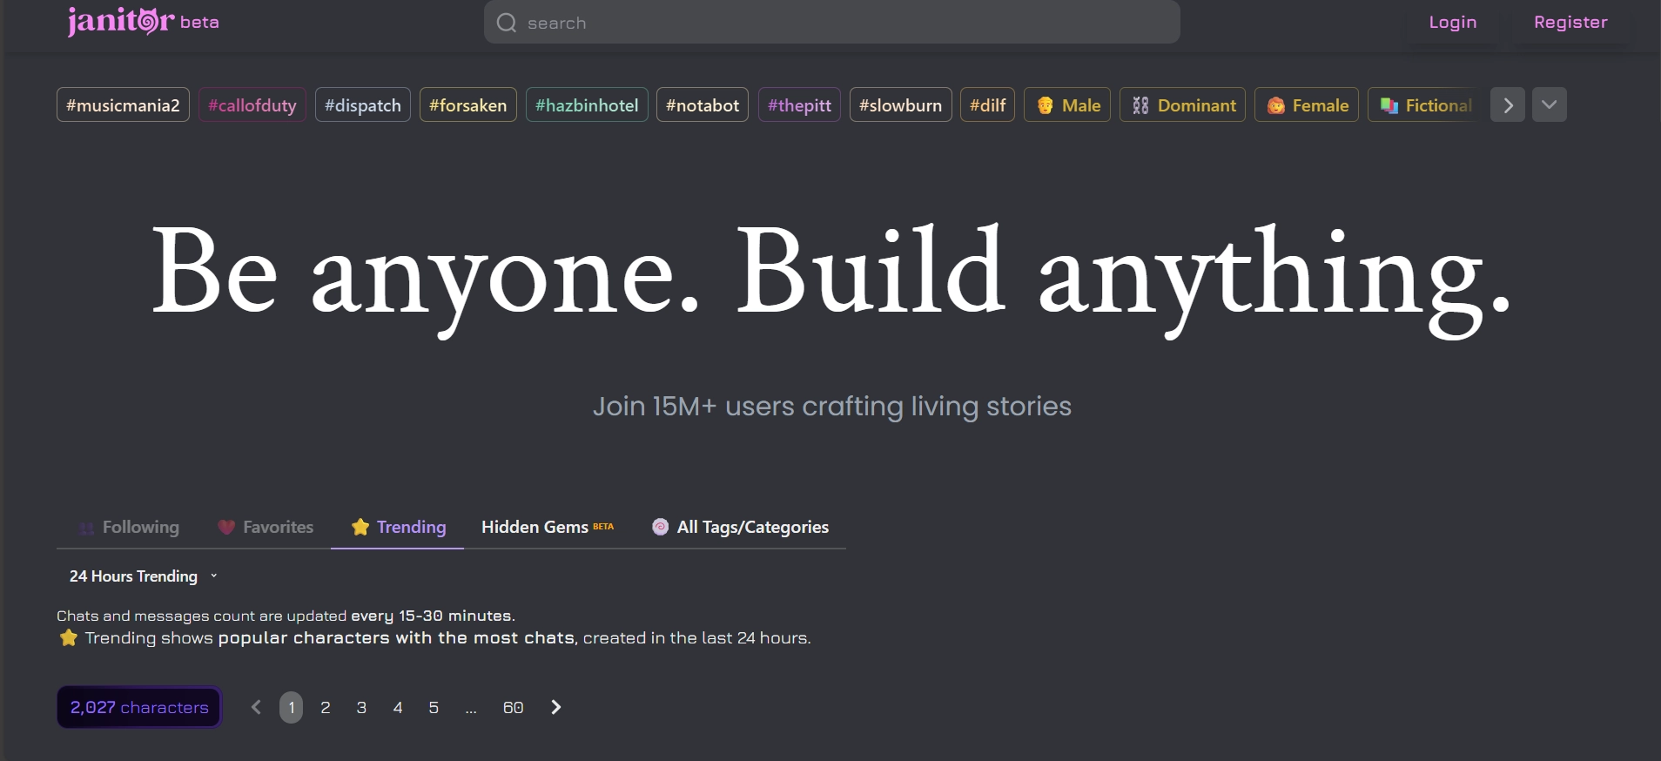Toggle the #hazbinhotel tag filter
This screenshot has height=761, width=1661.
coord(587,105)
